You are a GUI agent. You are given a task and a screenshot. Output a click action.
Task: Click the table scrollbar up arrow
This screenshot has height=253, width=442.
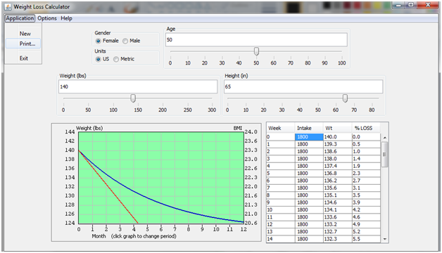385,138
